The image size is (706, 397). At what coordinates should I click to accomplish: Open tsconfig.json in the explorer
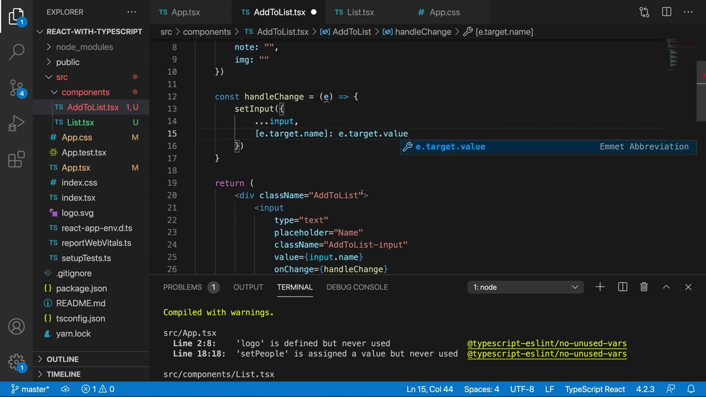pyautogui.click(x=91, y=318)
